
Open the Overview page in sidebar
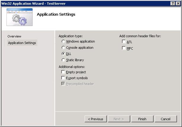(15, 36)
